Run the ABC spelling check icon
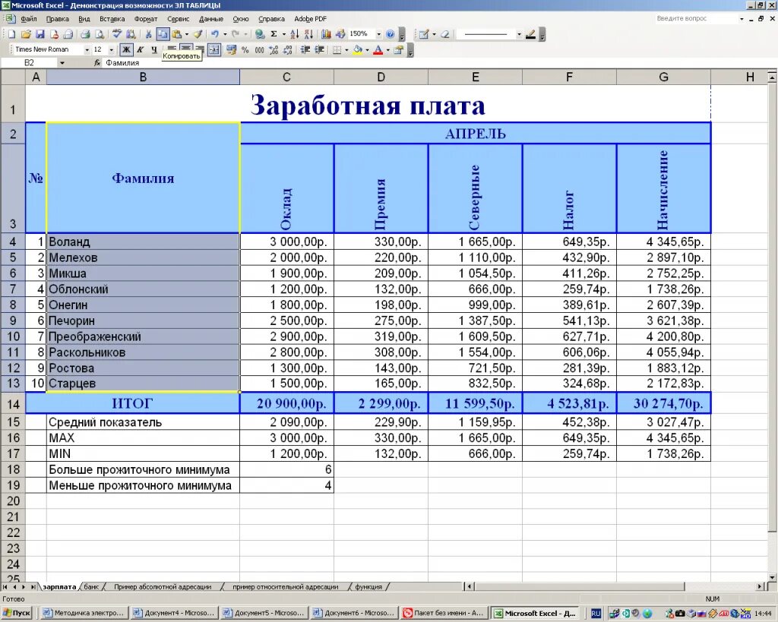The height and width of the screenshot is (622, 778). 116,34
